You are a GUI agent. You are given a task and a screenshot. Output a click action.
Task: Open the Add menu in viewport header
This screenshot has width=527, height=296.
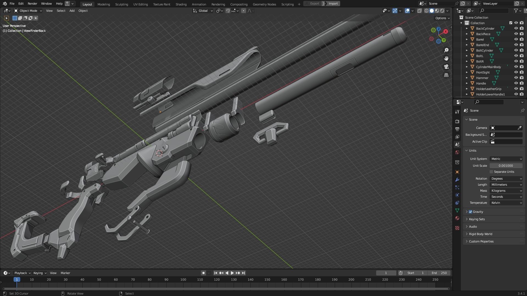point(72,11)
